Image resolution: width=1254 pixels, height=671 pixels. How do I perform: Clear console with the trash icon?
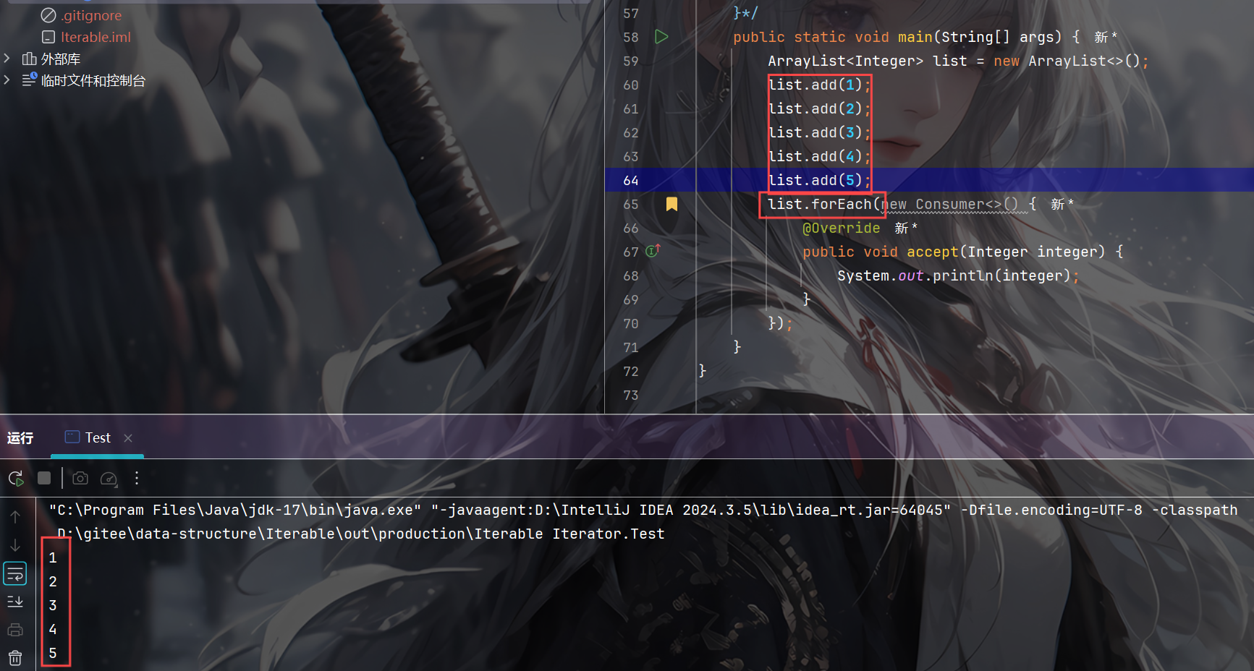coord(15,658)
